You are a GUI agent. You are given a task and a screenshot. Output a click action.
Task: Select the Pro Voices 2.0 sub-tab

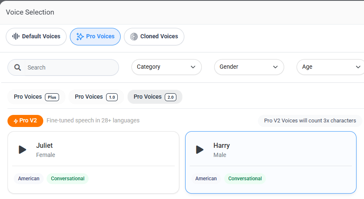155,97
